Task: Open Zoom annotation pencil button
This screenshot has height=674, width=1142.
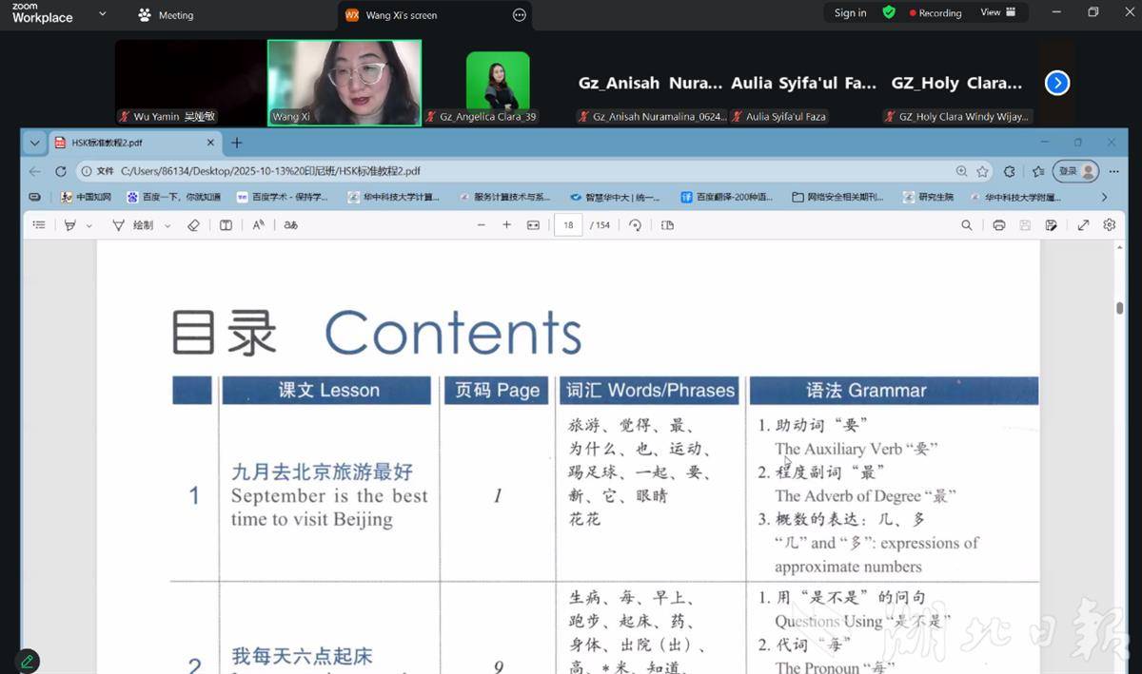Action: pyautogui.click(x=27, y=661)
